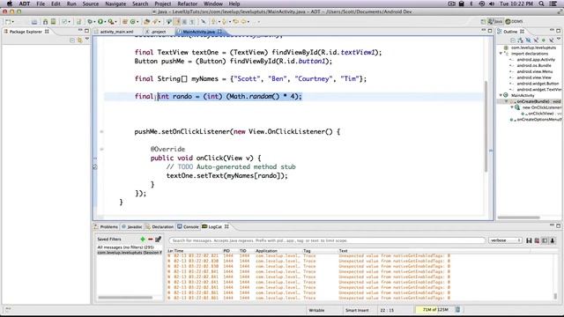Click the green Run toolbar icon
564x317 pixels.
[100, 21]
